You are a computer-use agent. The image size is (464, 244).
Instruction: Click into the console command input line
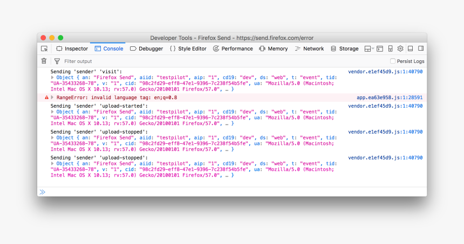pyautogui.click(x=235, y=192)
